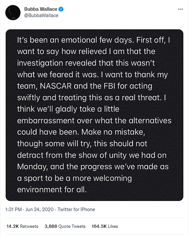Open the statement image attached to the tweet
The height and width of the screenshot is (236, 189).
94,115
